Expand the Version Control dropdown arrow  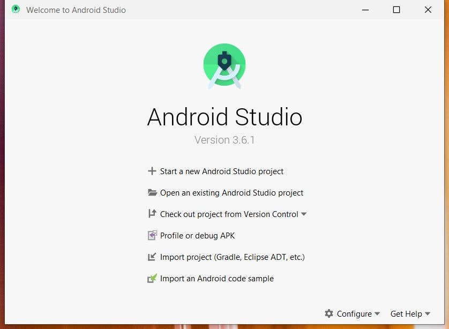click(304, 214)
